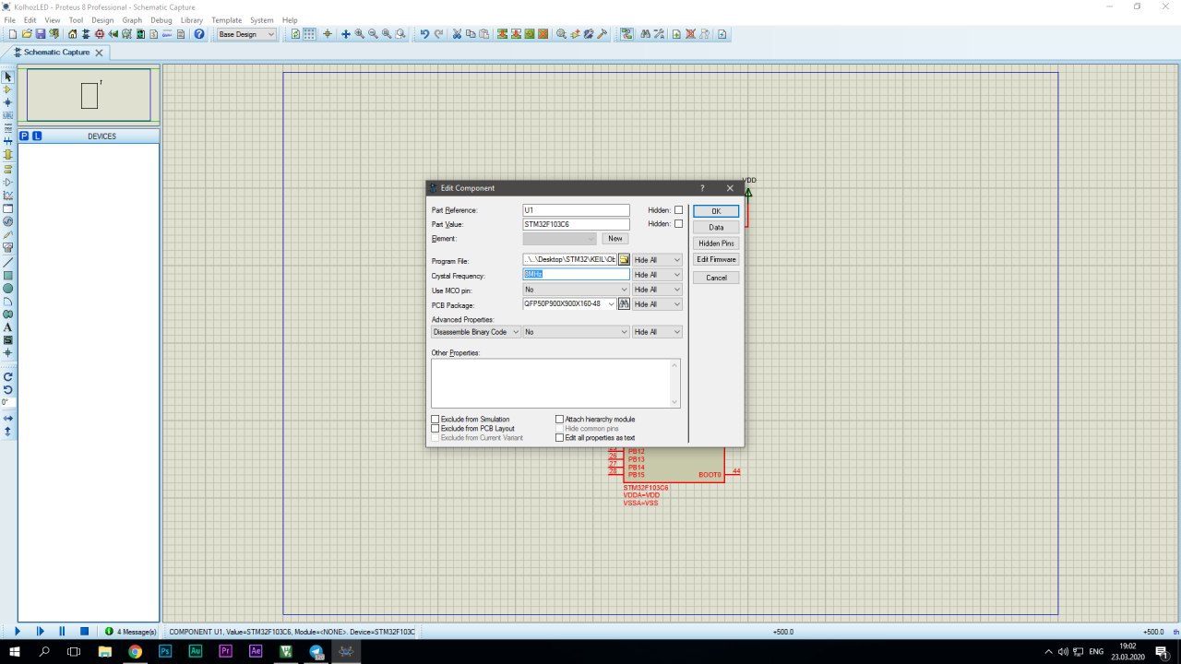Redo action with Redo arrow
1181x664 pixels.
coord(438,34)
